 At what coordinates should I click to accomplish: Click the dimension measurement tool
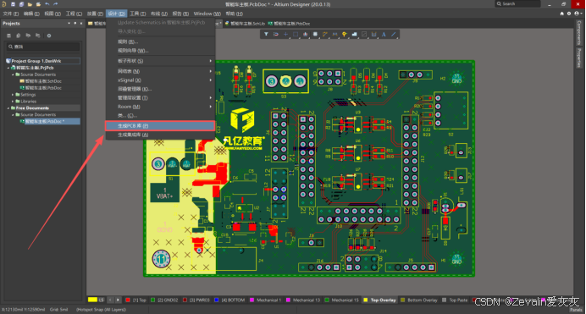373,35
